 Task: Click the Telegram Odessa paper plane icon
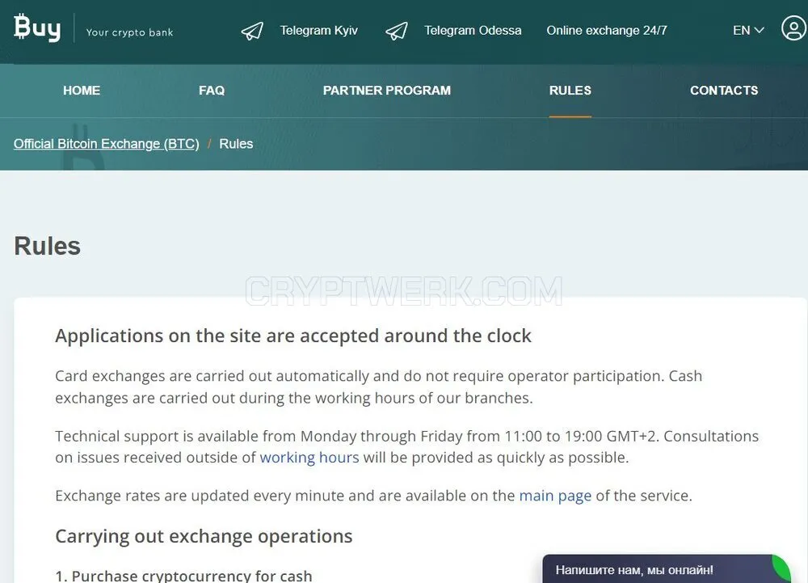click(x=396, y=31)
